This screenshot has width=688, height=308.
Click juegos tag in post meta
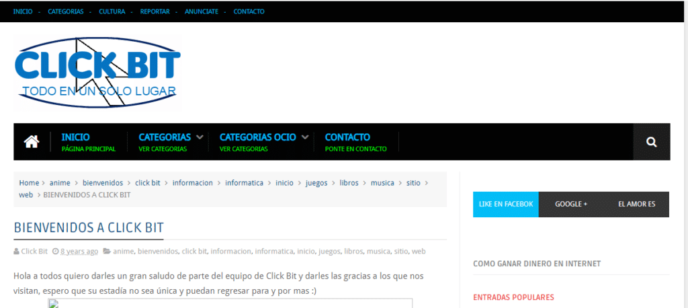(x=329, y=252)
